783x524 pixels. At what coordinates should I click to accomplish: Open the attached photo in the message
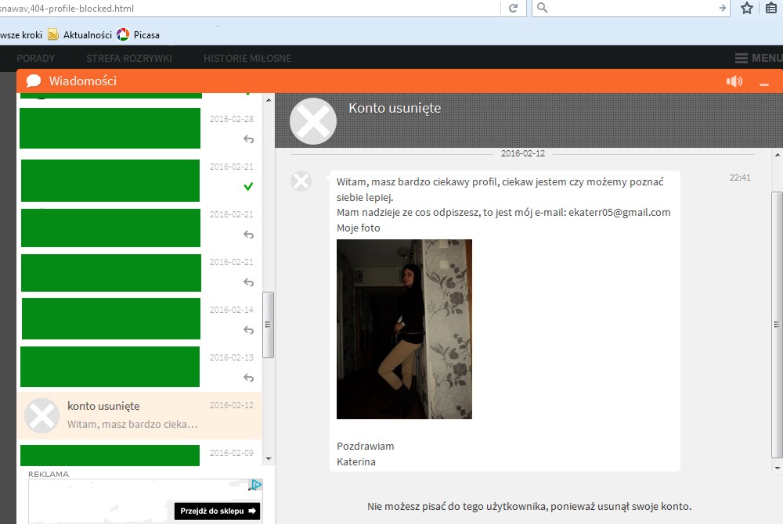(404, 329)
